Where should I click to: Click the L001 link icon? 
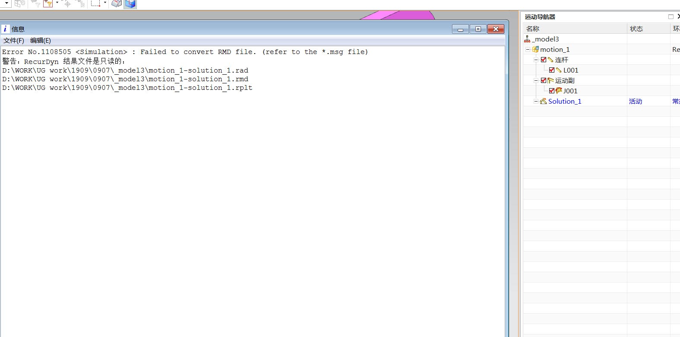click(x=559, y=70)
